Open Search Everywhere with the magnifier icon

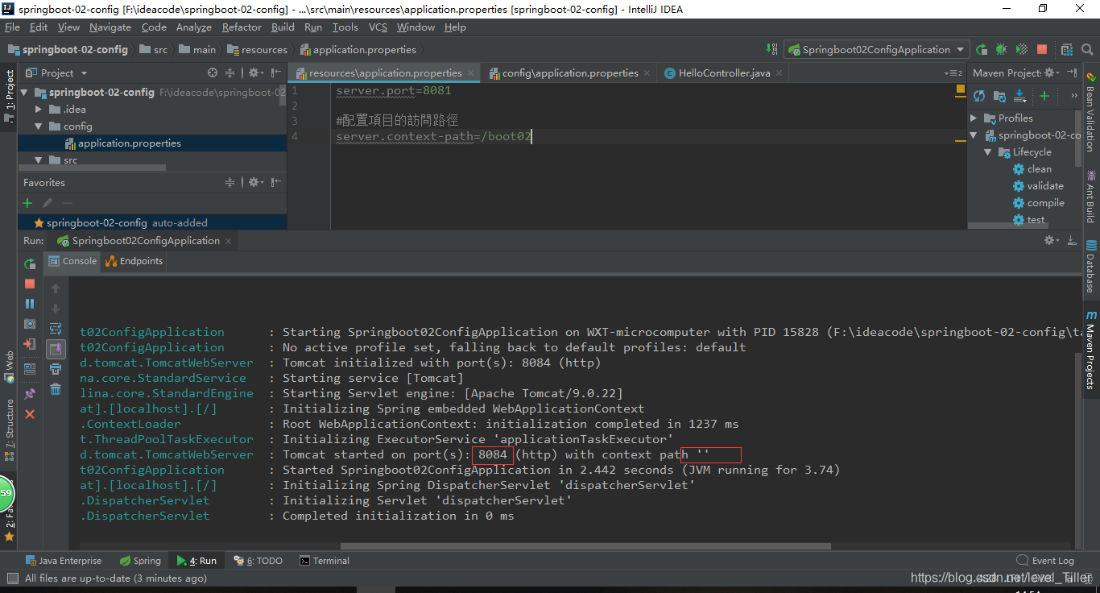[x=1087, y=49]
